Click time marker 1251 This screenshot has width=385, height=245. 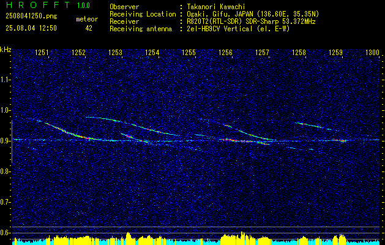point(42,52)
